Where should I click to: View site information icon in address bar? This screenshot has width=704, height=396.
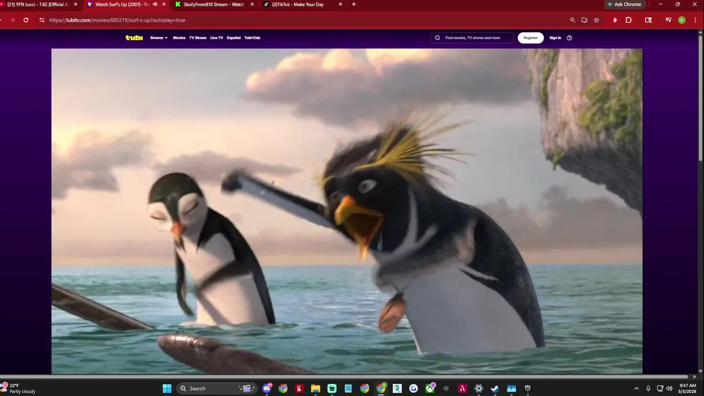point(42,20)
